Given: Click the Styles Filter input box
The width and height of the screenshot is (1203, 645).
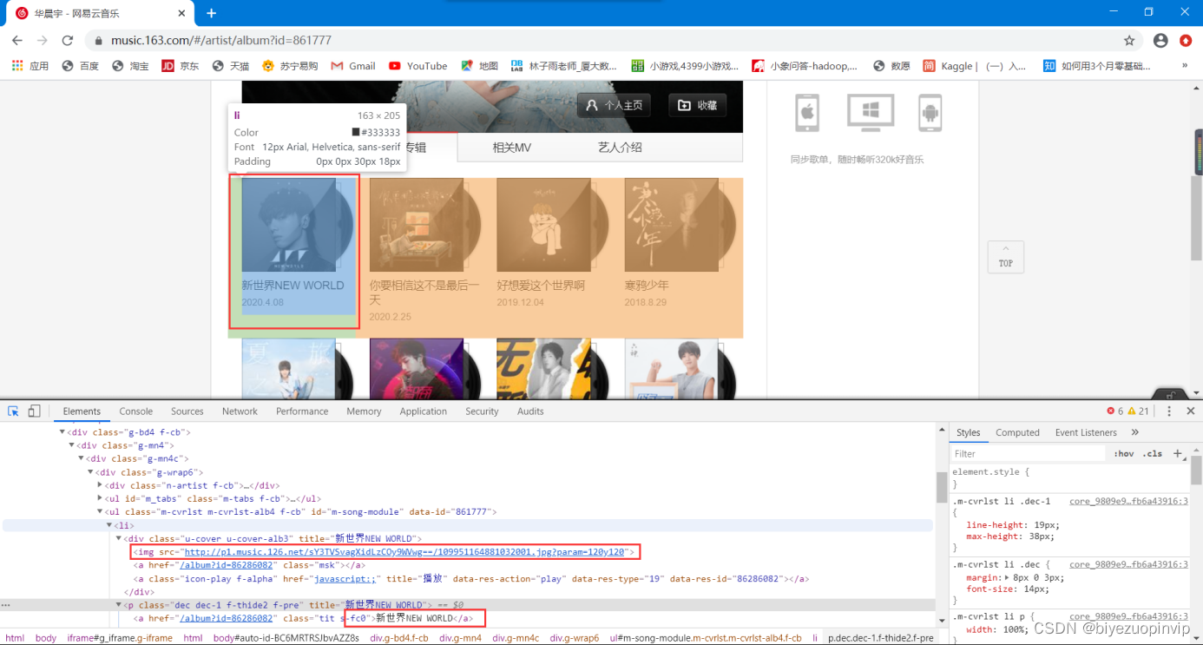Looking at the screenshot, I should pyautogui.click(x=1030, y=454).
